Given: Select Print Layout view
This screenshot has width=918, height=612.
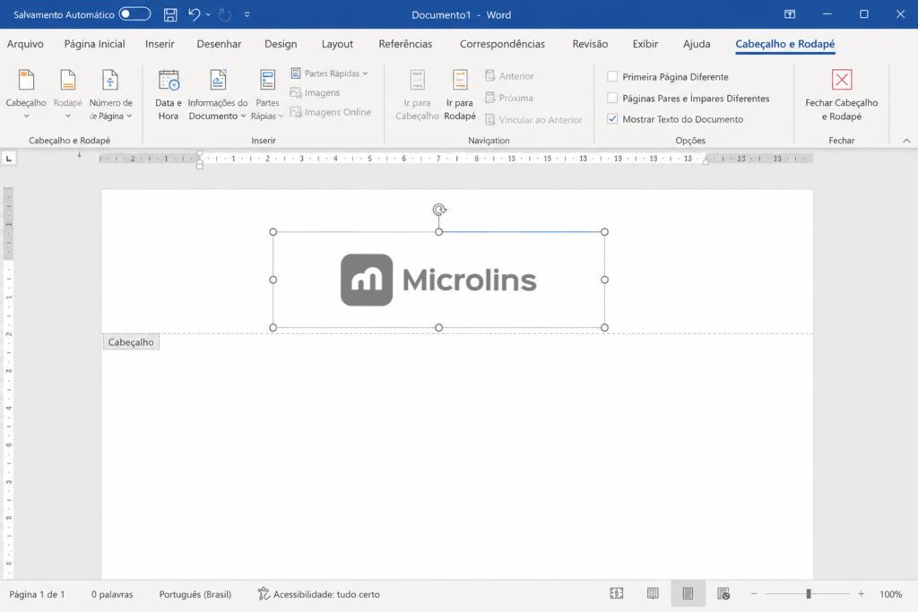Looking at the screenshot, I should 688,594.
